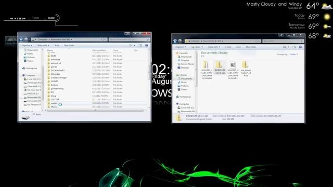
Task: Change view icon in Documents library window
Action: point(285,47)
